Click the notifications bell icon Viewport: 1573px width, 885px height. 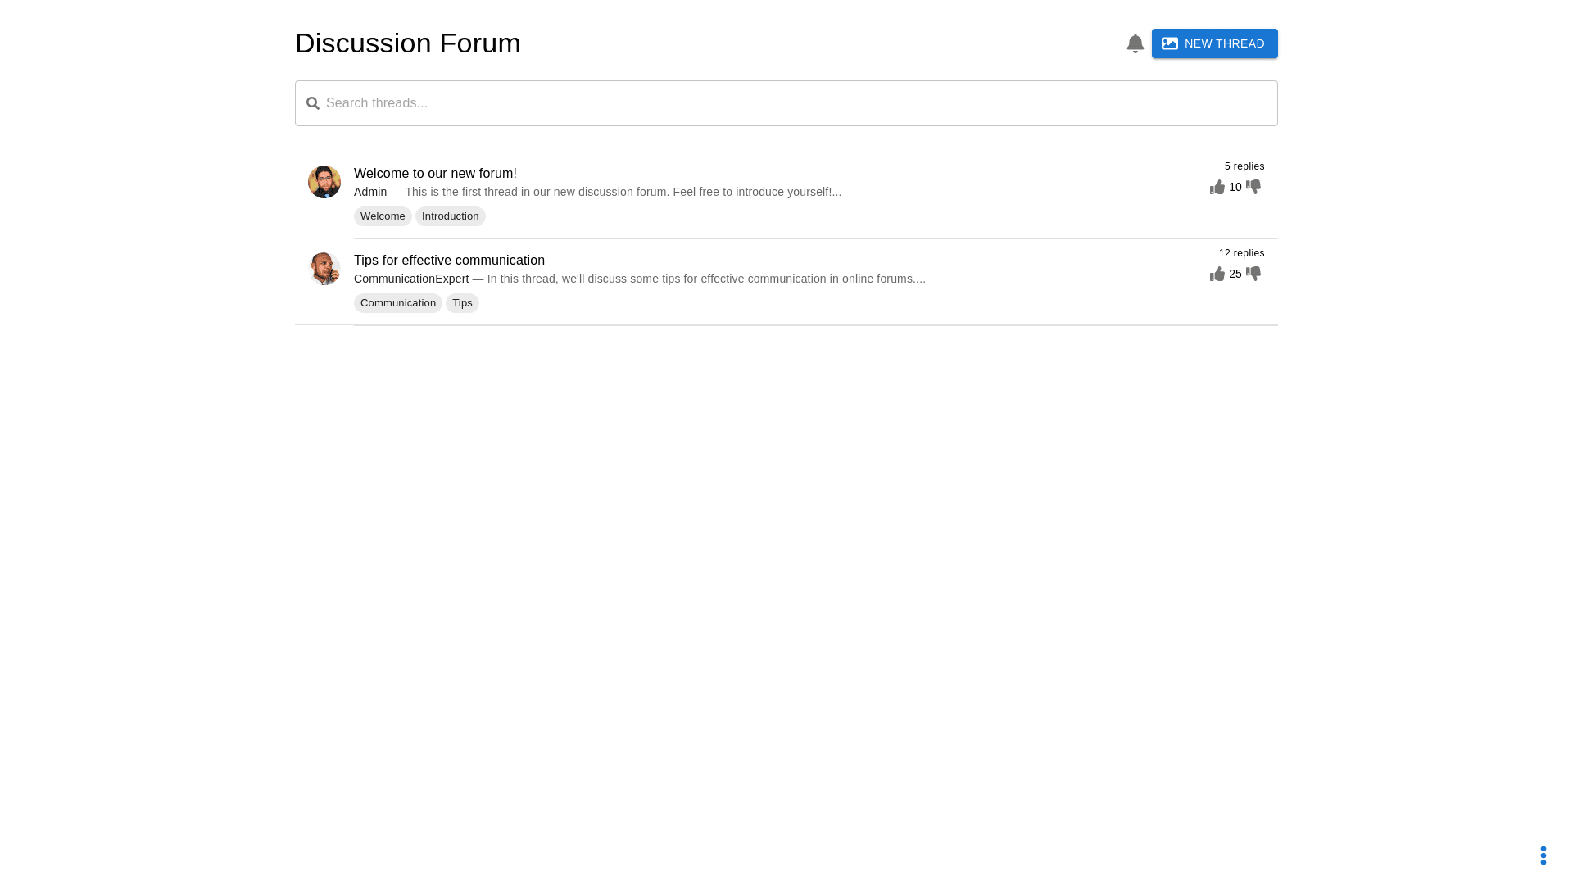(1135, 43)
